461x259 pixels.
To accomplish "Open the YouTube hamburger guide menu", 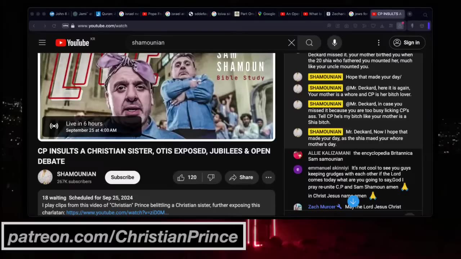I will click(x=42, y=42).
